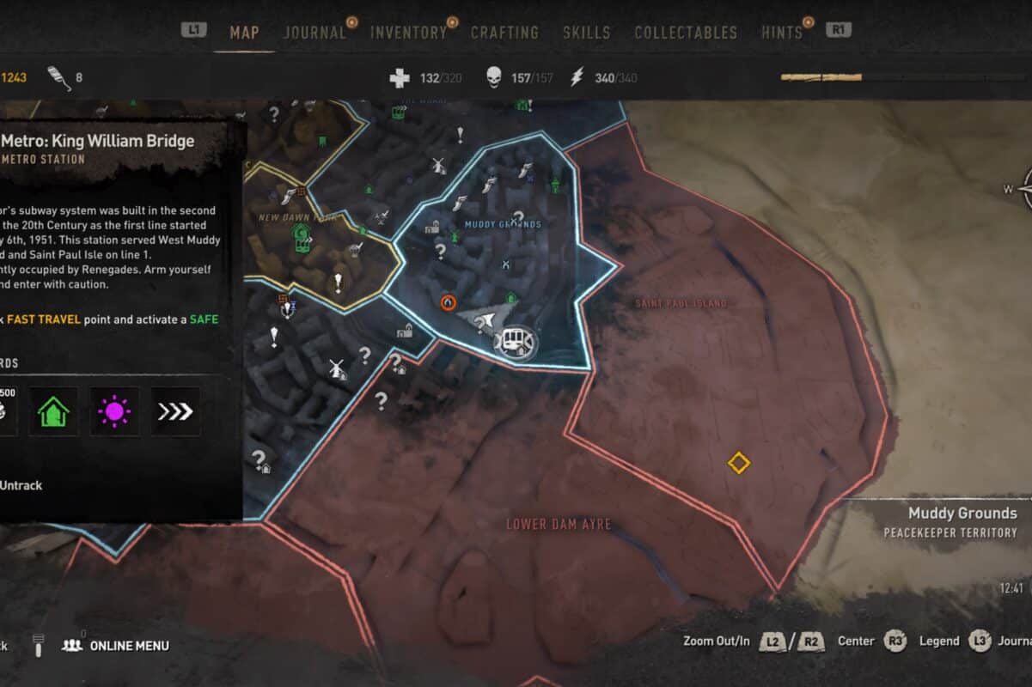Click the Untrack button
This screenshot has width=1032, height=687.
click(x=21, y=485)
